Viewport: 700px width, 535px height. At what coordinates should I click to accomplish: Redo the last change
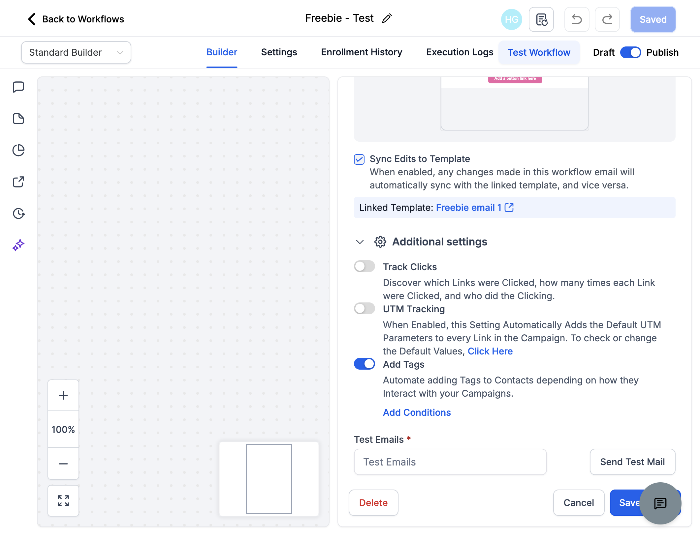(x=607, y=19)
